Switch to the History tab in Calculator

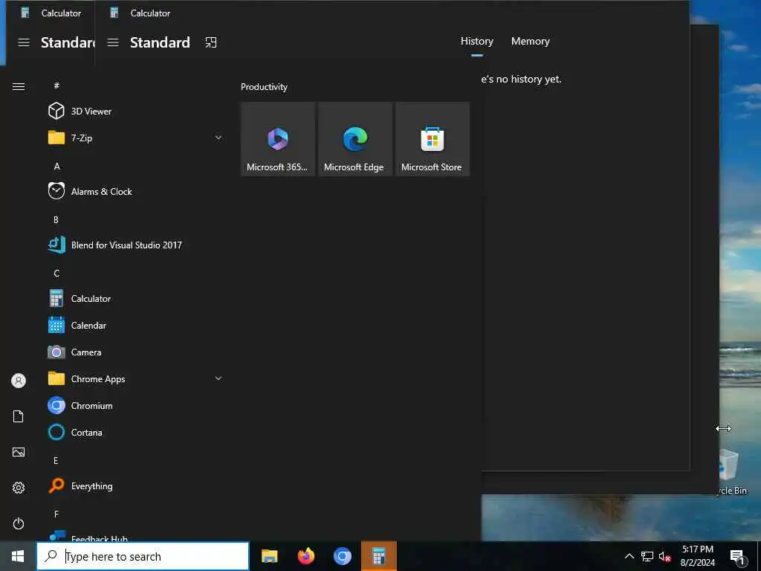(x=476, y=42)
